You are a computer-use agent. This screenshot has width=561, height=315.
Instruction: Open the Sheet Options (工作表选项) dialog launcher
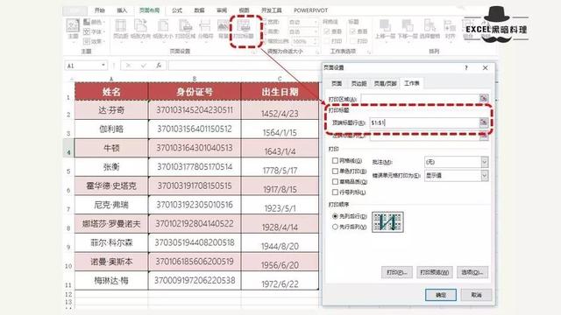pyautogui.click(x=368, y=52)
